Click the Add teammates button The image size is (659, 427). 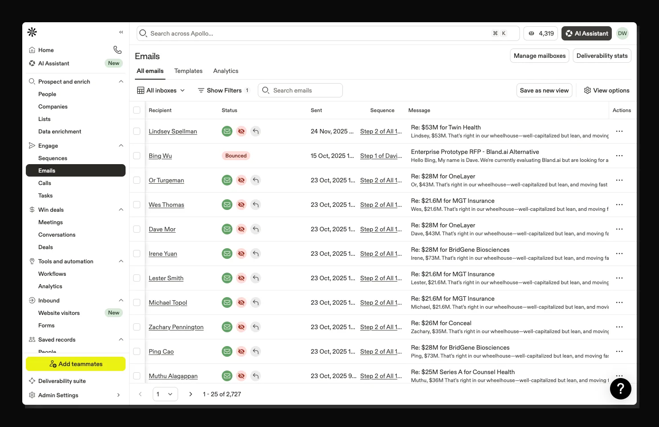pos(76,364)
